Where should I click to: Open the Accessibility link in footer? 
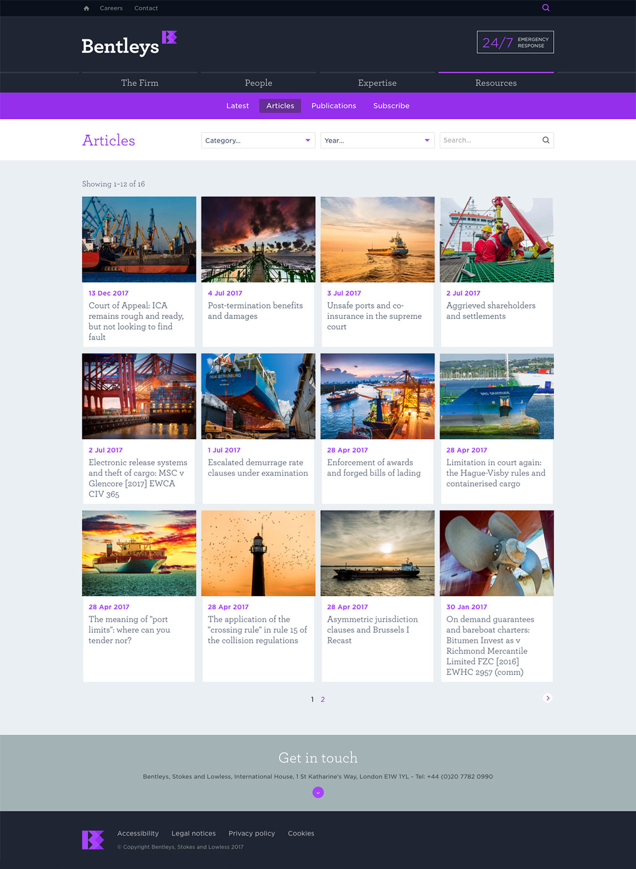coord(138,834)
